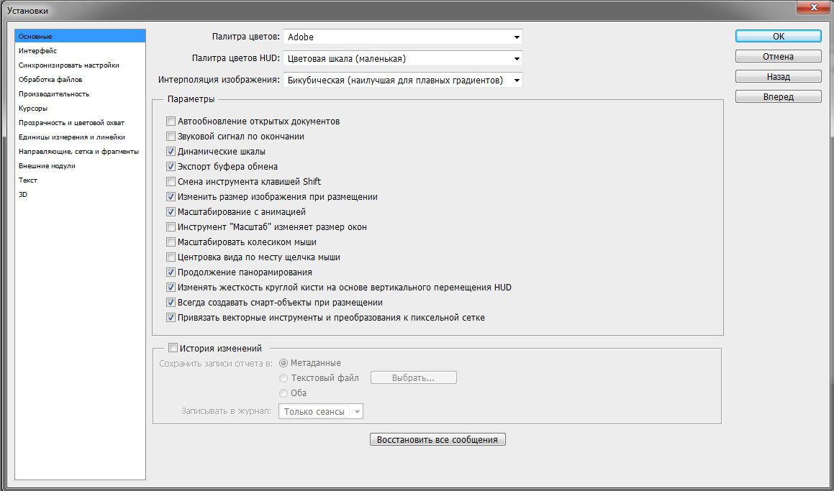Viewport: 834px width, 491px height.
Task: Open the 3D preferences section
Action: [23, 195]
